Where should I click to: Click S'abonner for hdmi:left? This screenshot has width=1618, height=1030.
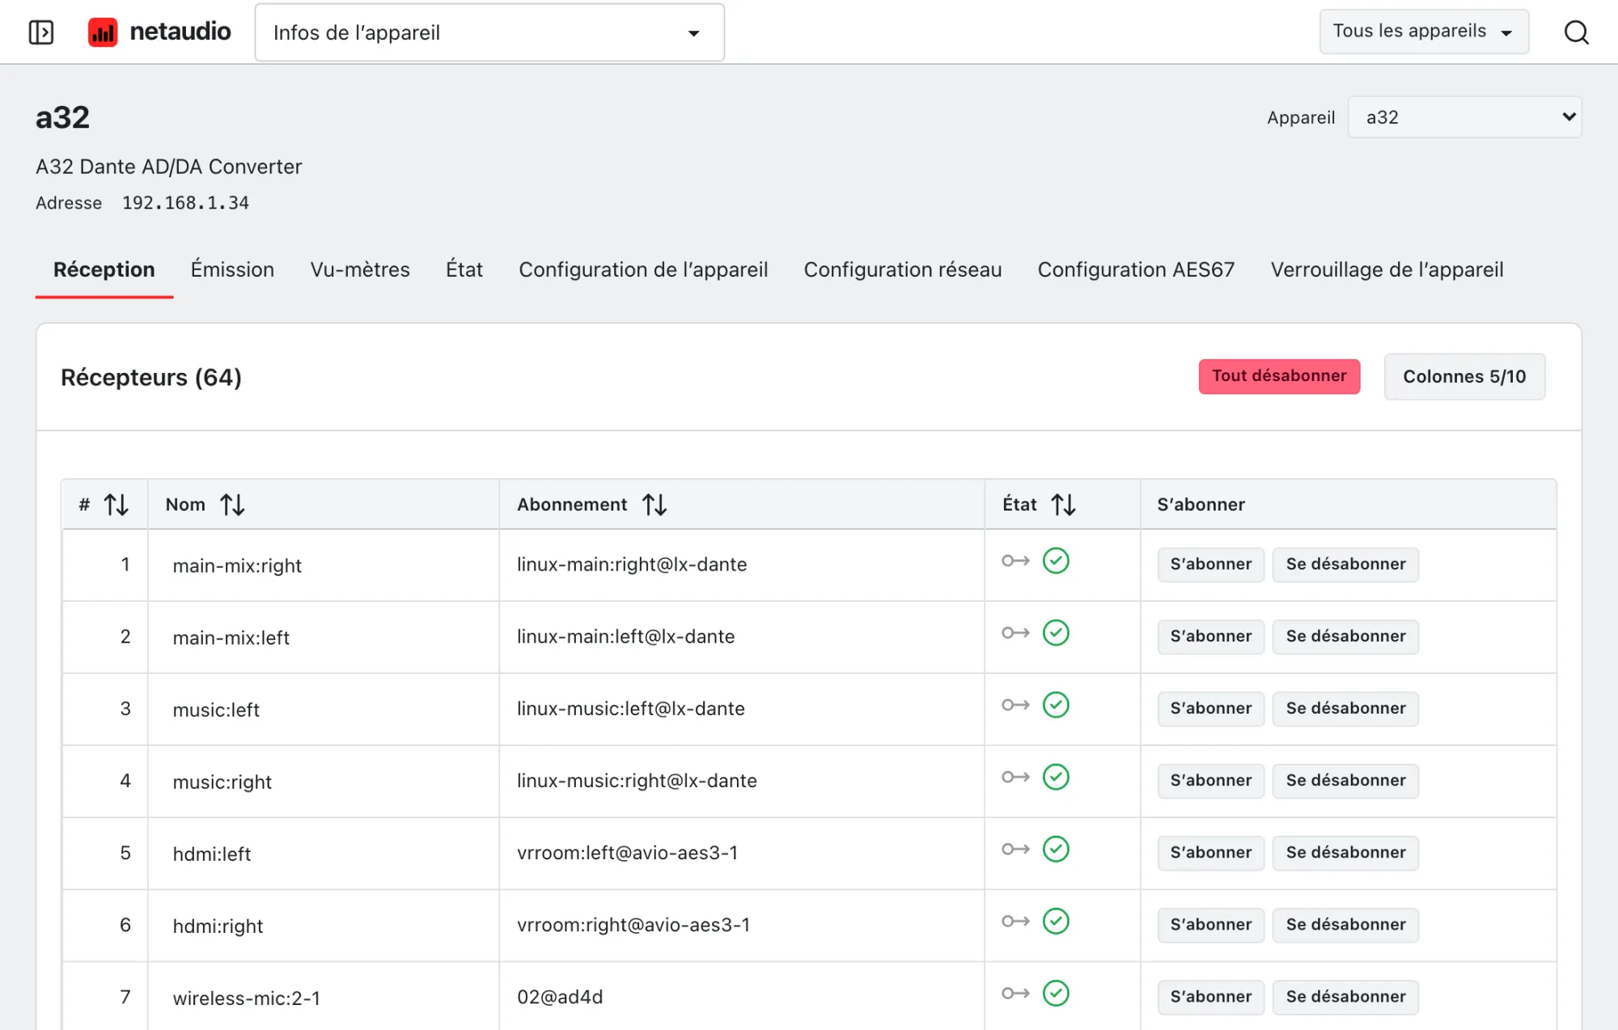[x=1210, y=852]
